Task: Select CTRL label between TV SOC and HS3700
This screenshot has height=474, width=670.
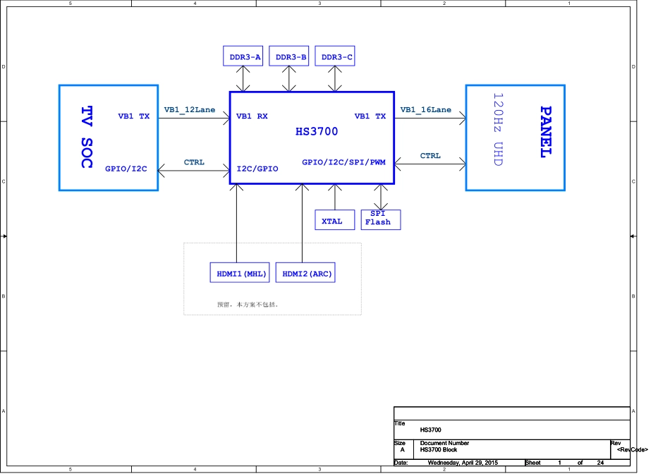Action: (194, 162)
